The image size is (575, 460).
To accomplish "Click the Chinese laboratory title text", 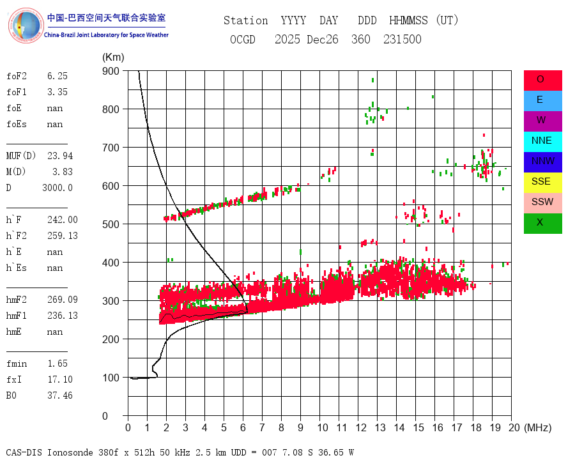I will pyautogui.click(x=106, y=18).
